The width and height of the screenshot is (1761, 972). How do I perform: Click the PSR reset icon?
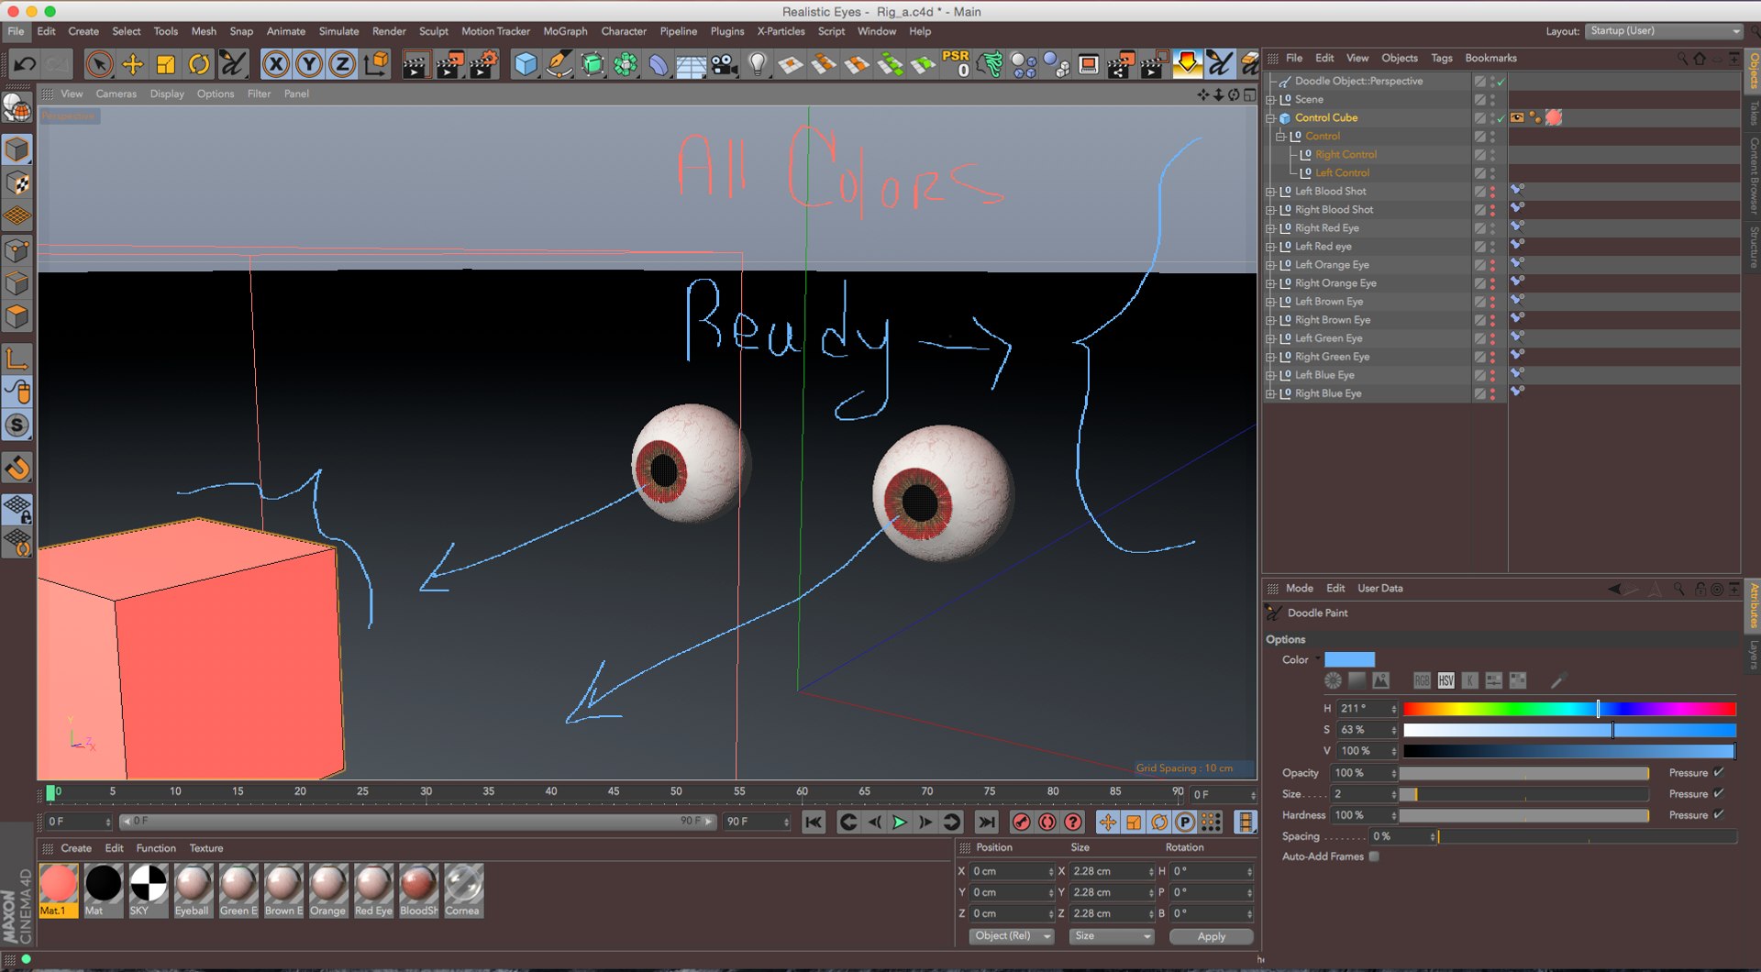956,63
